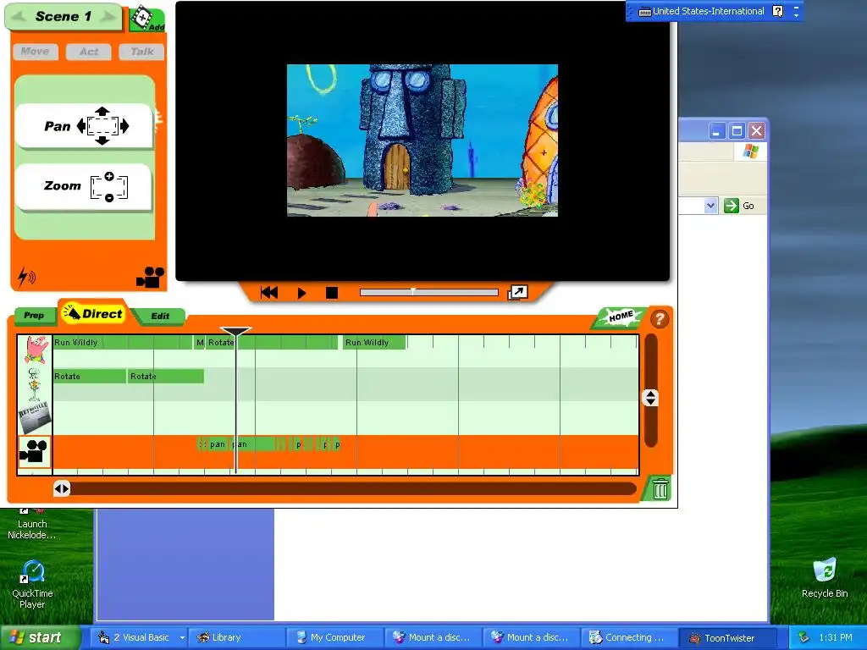This screenshot has width=867, height=650.
Task: Click the Go button in browser window
Action: pyautogui.click(x=739, y=206)
